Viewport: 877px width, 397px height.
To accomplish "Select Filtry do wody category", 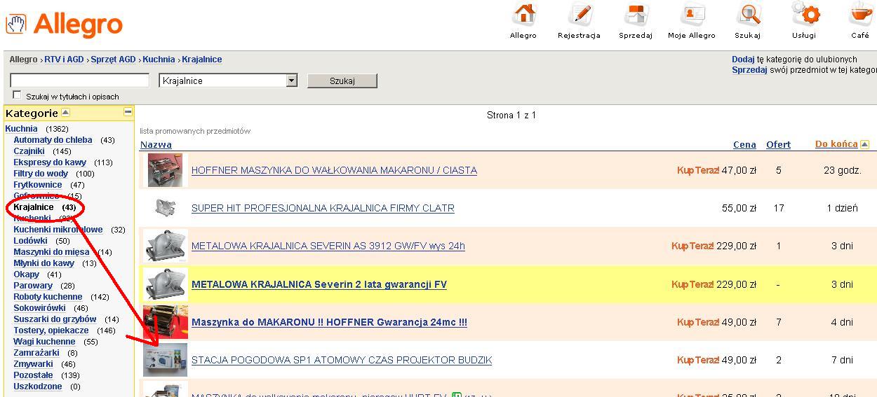I will [x=41, y=174].
